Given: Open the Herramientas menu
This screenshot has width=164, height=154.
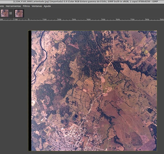Looking at the screenshot, I should (x=13, y=6).
